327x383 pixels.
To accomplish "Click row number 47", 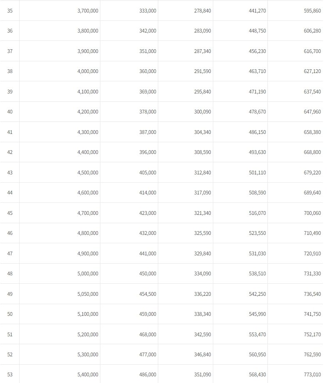I will pyautogui.click(x=10, y=253).
